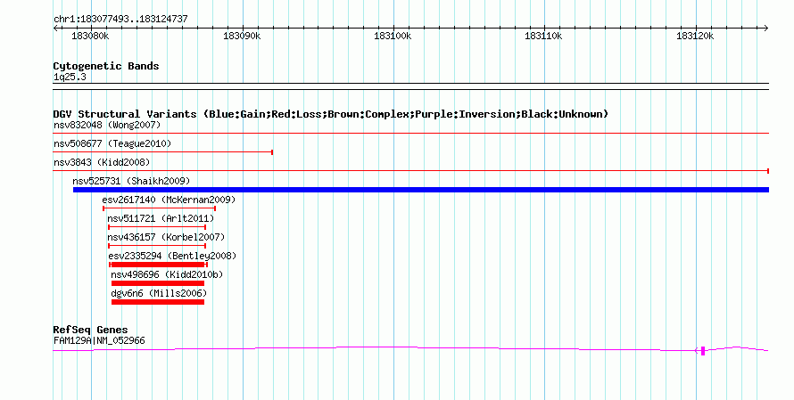
Task: Click the ruler's left arrowhead
Action: coord(55,29)
